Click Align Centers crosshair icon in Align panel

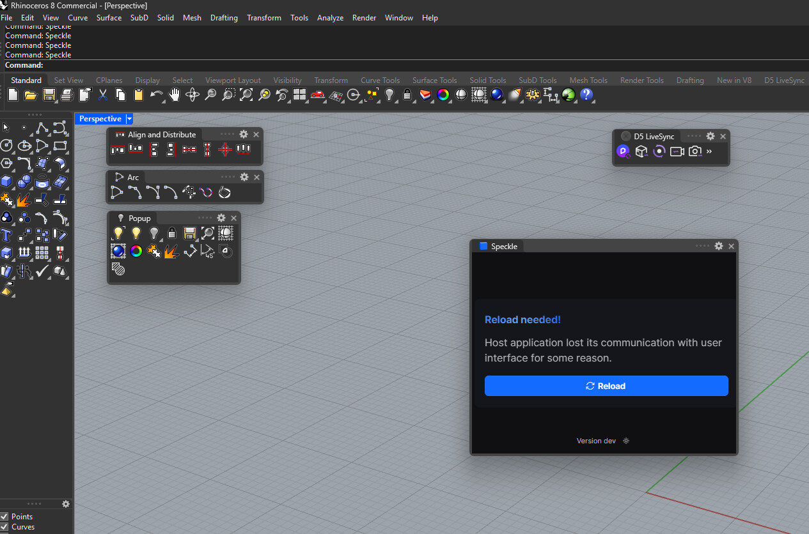tap(225, 149)
